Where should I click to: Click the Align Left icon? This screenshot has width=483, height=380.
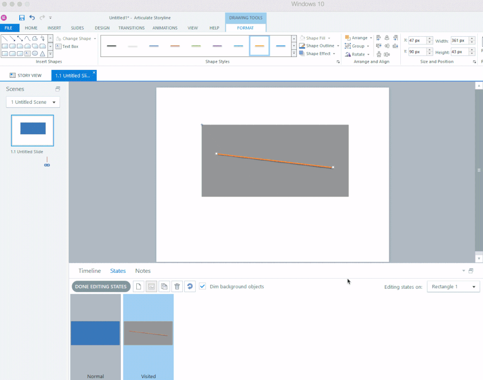click(379, 38)
